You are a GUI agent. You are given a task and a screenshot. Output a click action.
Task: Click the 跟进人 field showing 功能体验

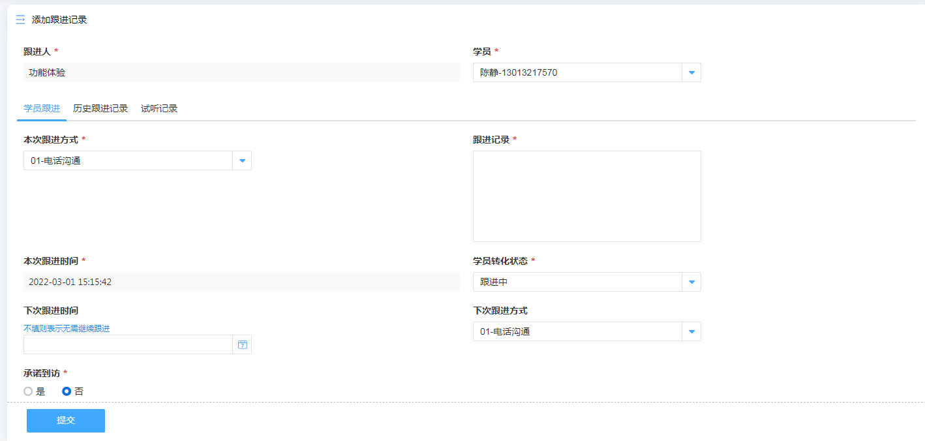coord(241,72)
